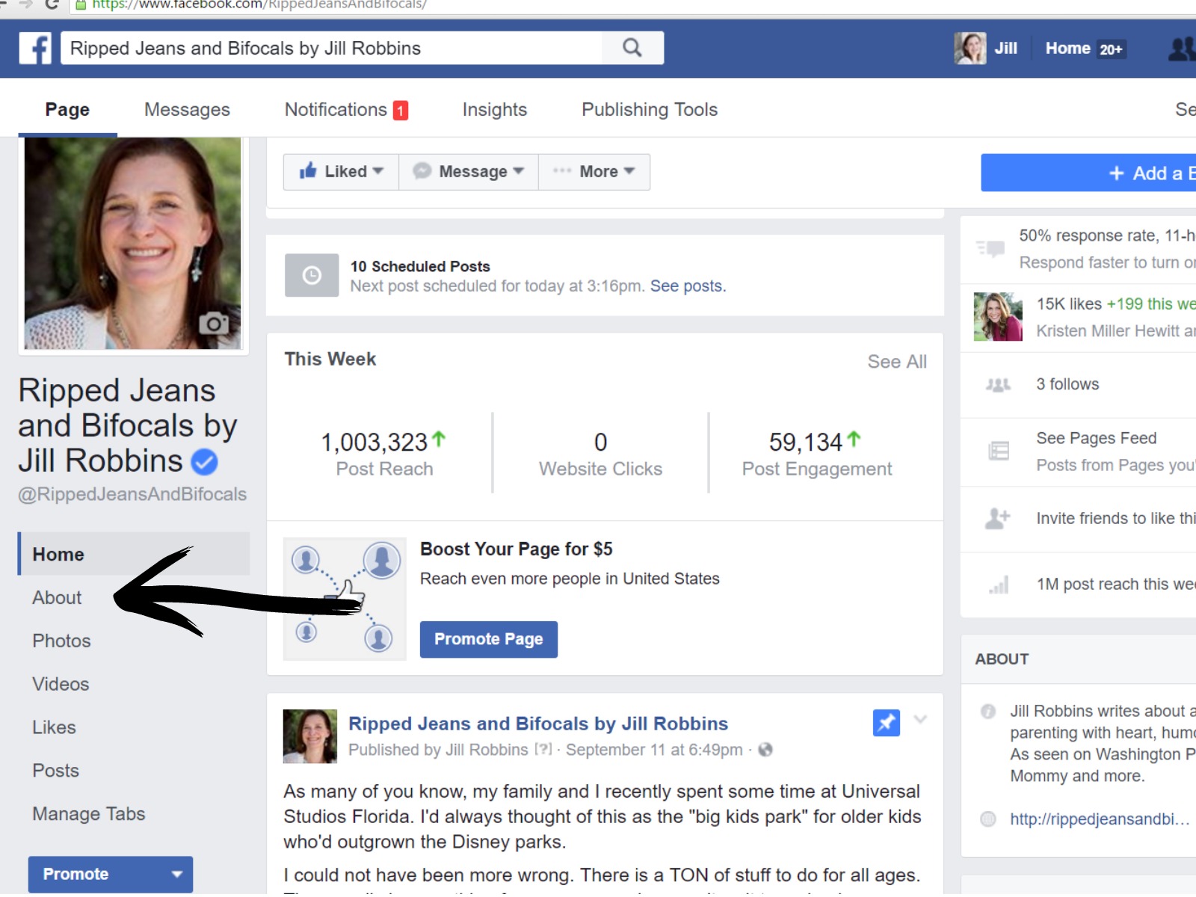1196x897 pixels.
Task: Click the camera icon on profile photo
Action: pyautogui.click(x=214, y=323)
